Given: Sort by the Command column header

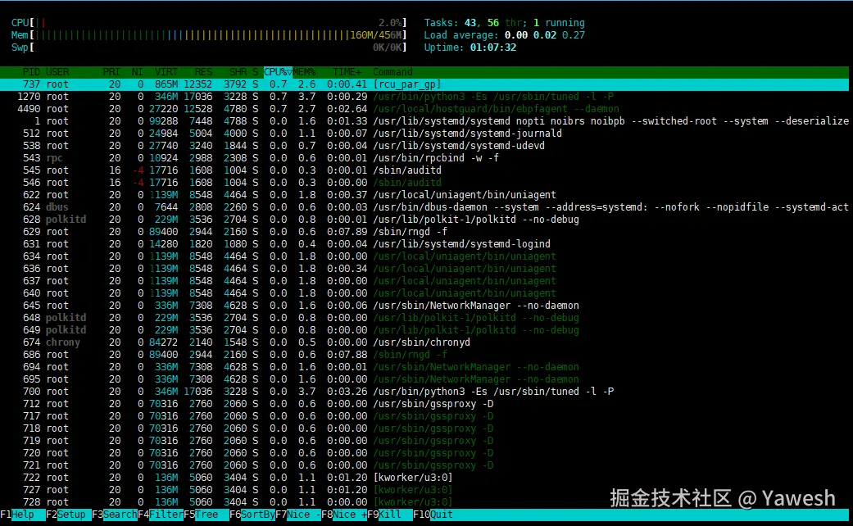Looking at the screenshot, I should (392, 72).
